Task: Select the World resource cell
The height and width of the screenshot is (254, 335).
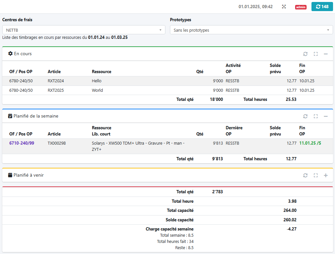Action: 97,90
